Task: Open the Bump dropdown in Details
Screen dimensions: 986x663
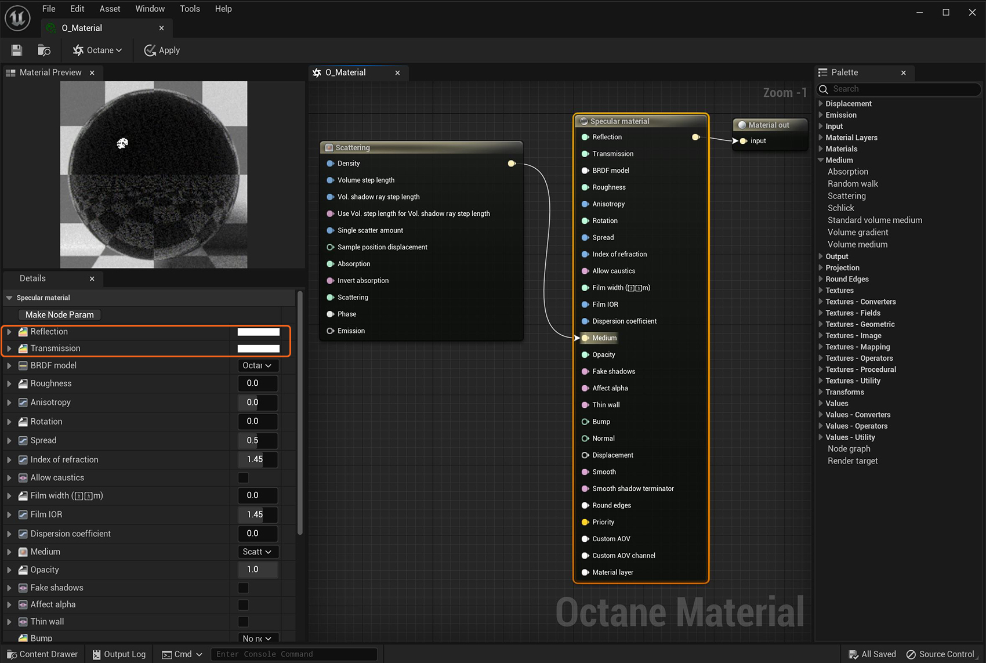Action: click(x=258, y=638)
